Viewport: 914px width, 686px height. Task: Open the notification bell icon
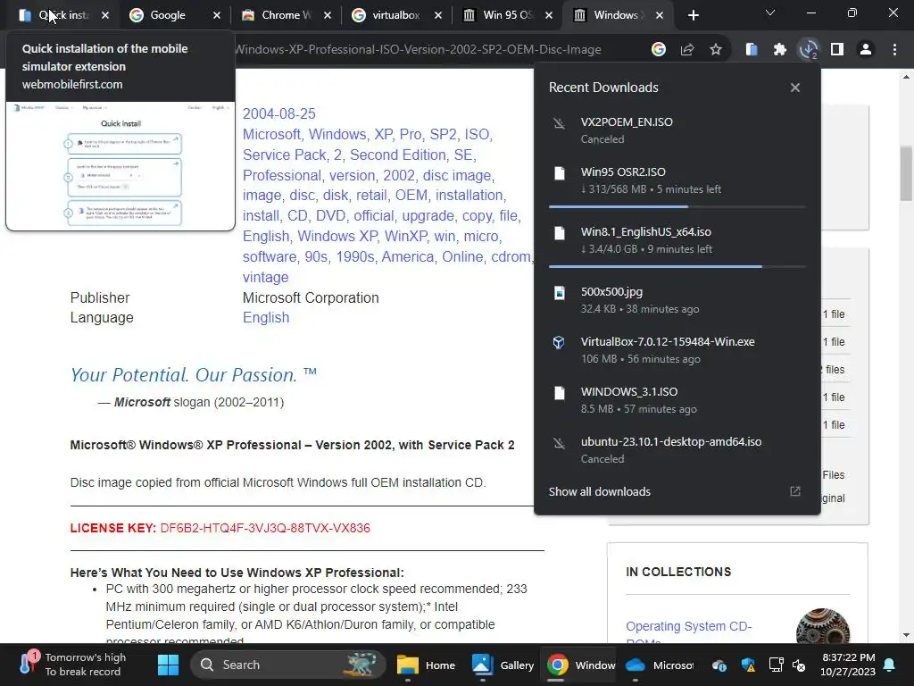890,665
